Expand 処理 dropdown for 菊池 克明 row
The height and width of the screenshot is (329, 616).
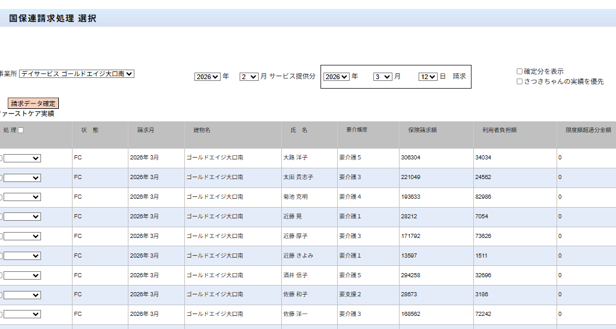(x=22, y=197)
